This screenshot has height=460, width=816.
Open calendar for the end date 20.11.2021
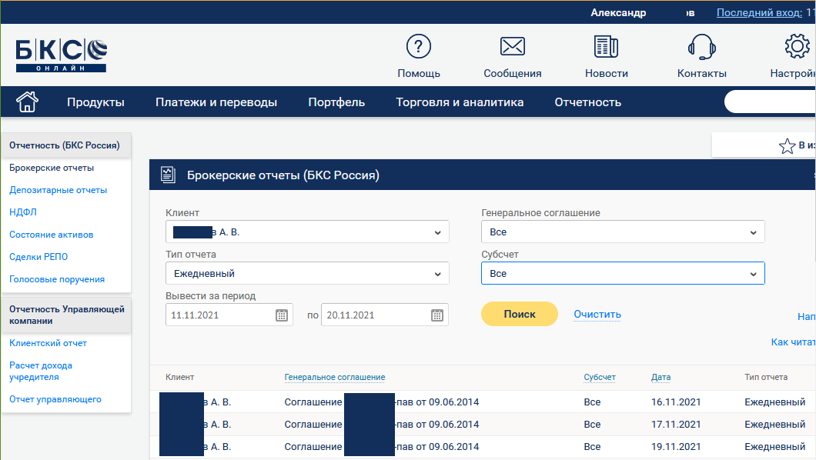[437, 315]
